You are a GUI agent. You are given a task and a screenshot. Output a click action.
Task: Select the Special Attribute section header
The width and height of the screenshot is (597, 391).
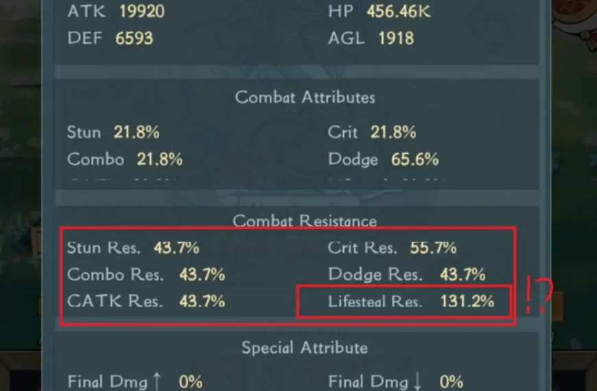click(305, 348)
